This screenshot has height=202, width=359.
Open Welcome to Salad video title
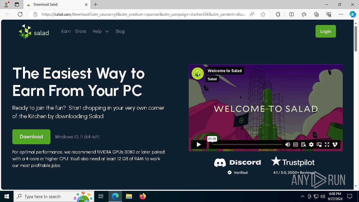point(225,71)
